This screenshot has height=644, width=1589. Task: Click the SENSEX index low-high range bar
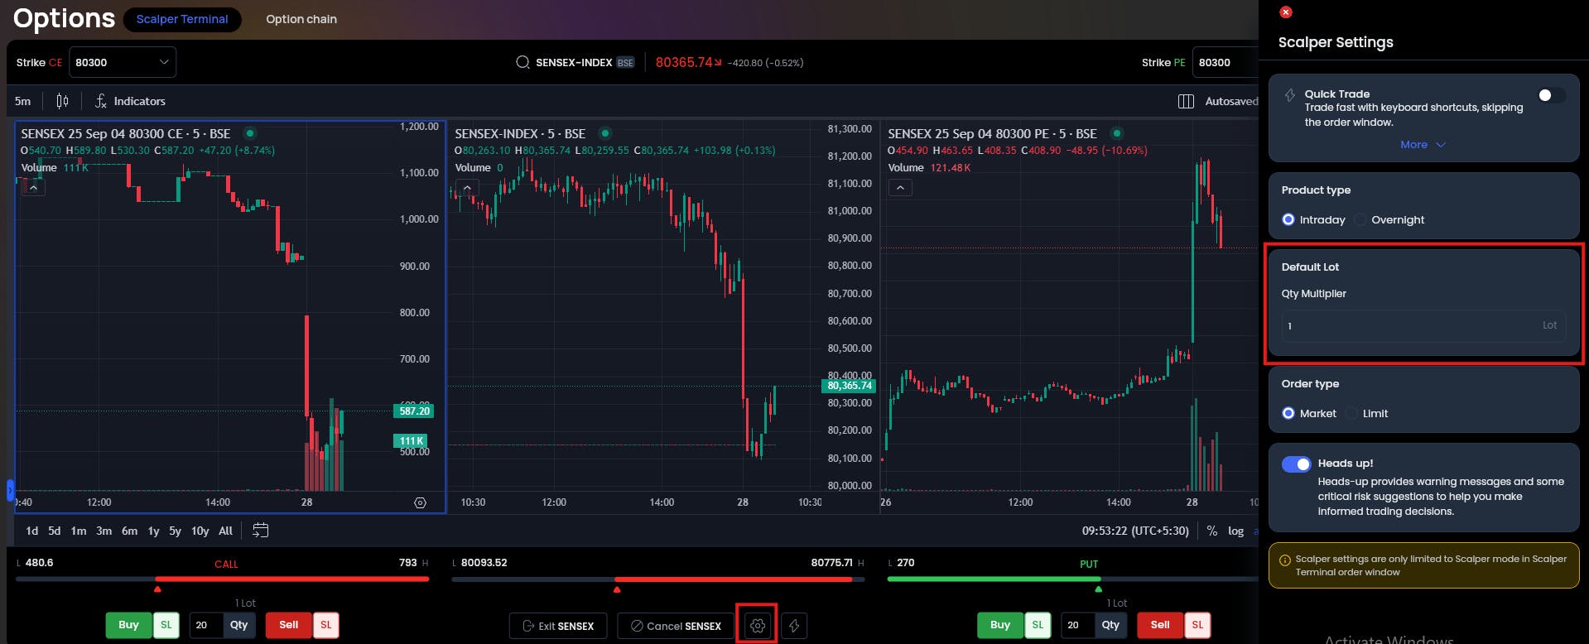tap(658, 579)
